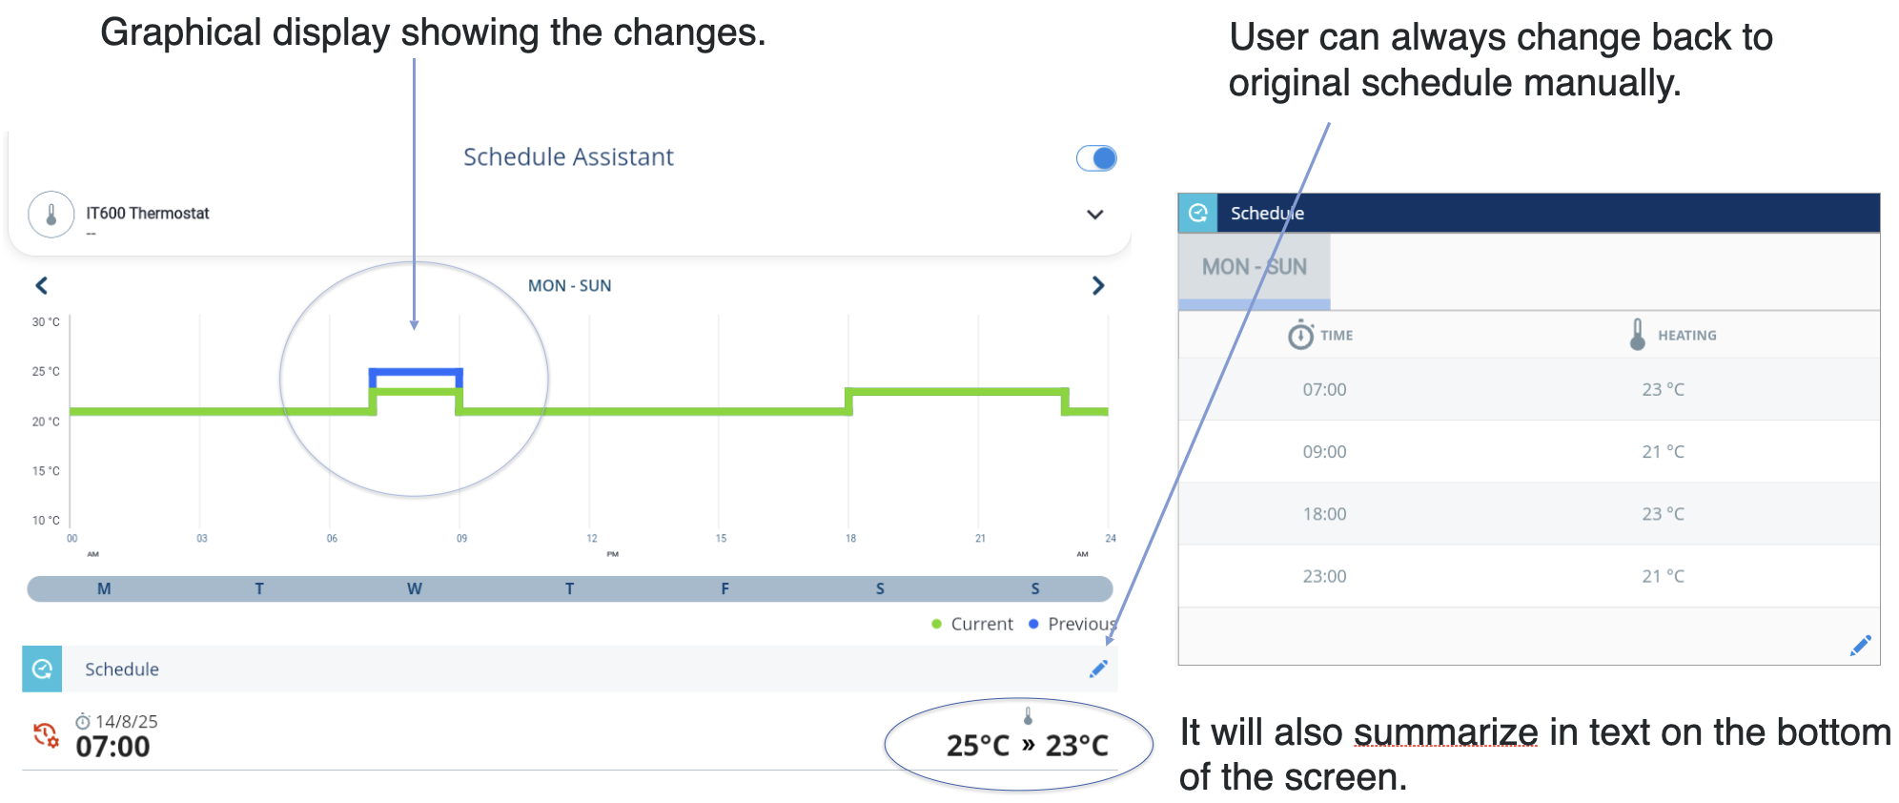Viewport: 1899px width, 803px height.
Task: Click the IT600 Thermostat thermometer icon
Action: (51, 215)
